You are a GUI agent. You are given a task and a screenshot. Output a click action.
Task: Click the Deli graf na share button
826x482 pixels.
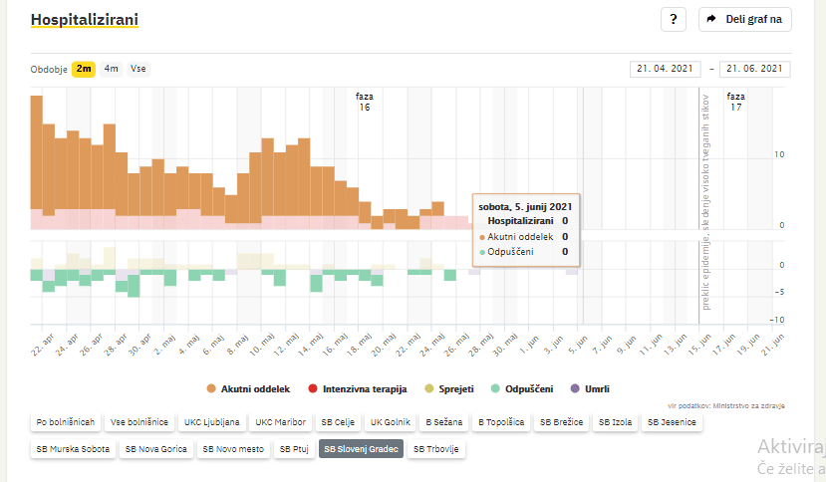tap(744, 19)
